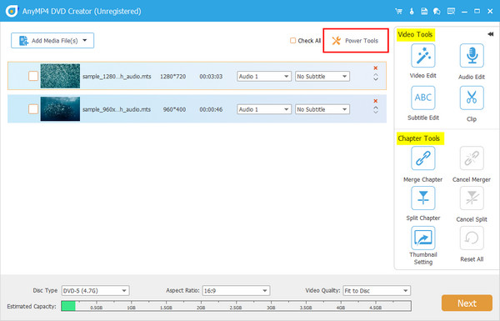Check the sample_960x video checkbox
500x321 pixels.
coord(33,109)
